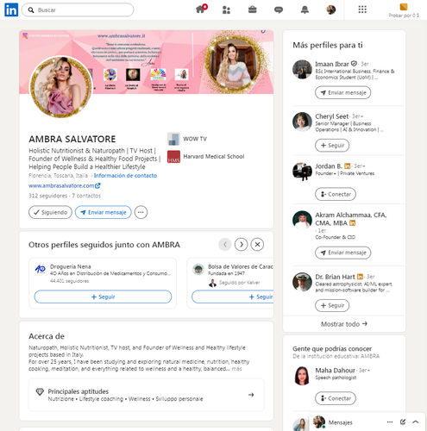Viewport: 427px width, 431px height.
Task: Send message to Akram Alchammaa
Action: coord(343,253)
